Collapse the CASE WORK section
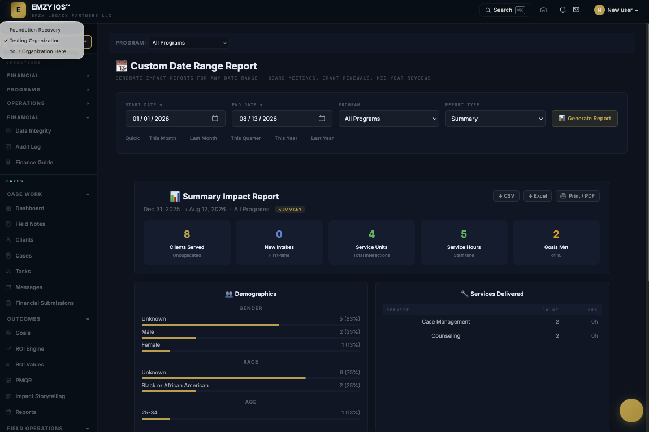 (x=48, y=194)
